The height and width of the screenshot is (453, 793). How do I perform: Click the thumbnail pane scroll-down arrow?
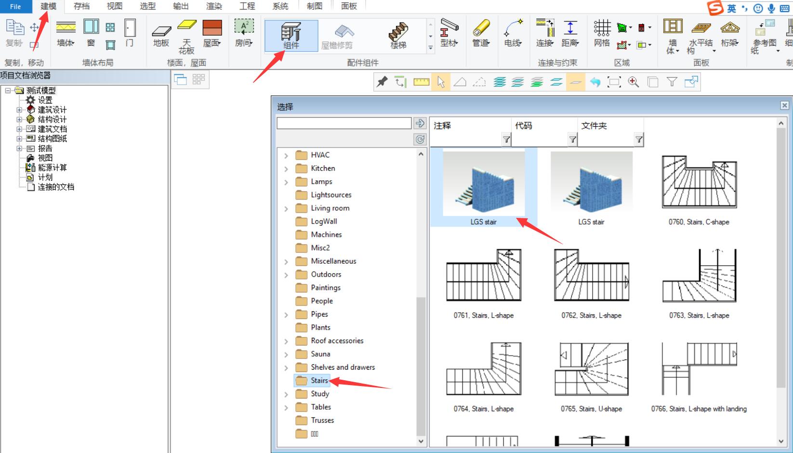[x=781, y=441]
